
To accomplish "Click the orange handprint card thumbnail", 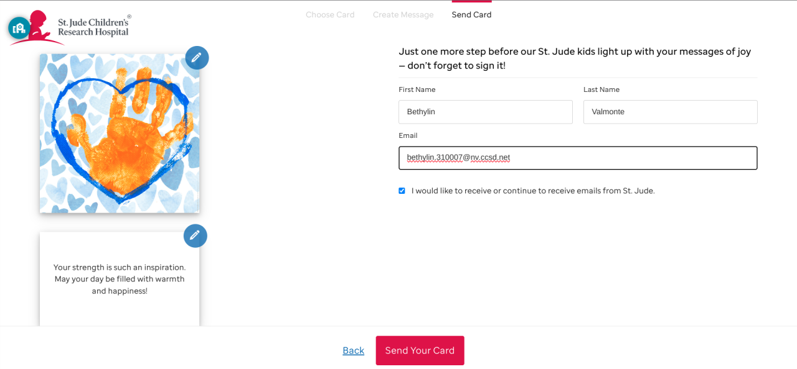I will [x=119, y=133].
